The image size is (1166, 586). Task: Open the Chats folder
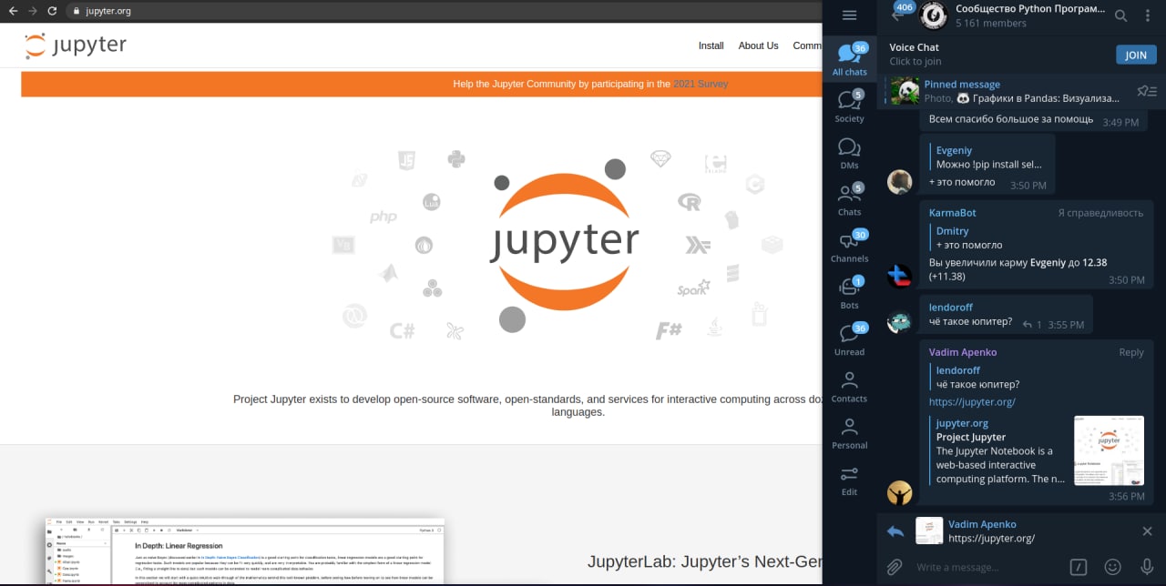[849, 199]
